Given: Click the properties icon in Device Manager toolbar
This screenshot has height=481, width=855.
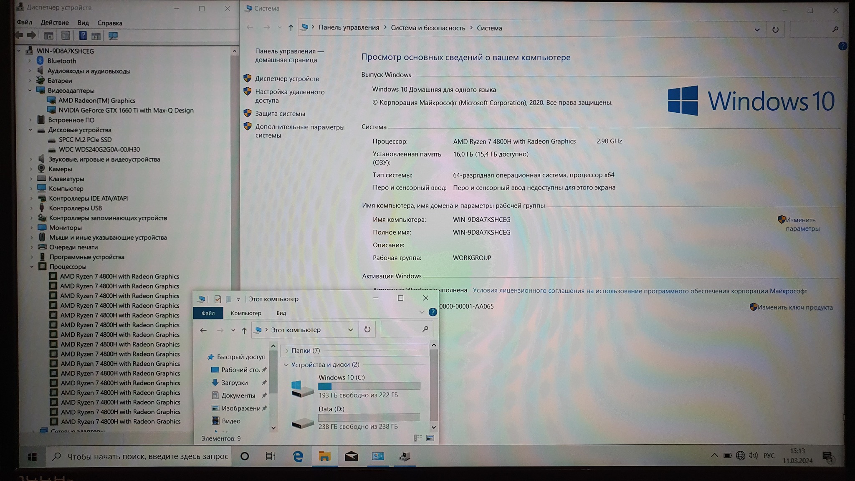Looking at the screenshot, I should click(x=66, y=36).
